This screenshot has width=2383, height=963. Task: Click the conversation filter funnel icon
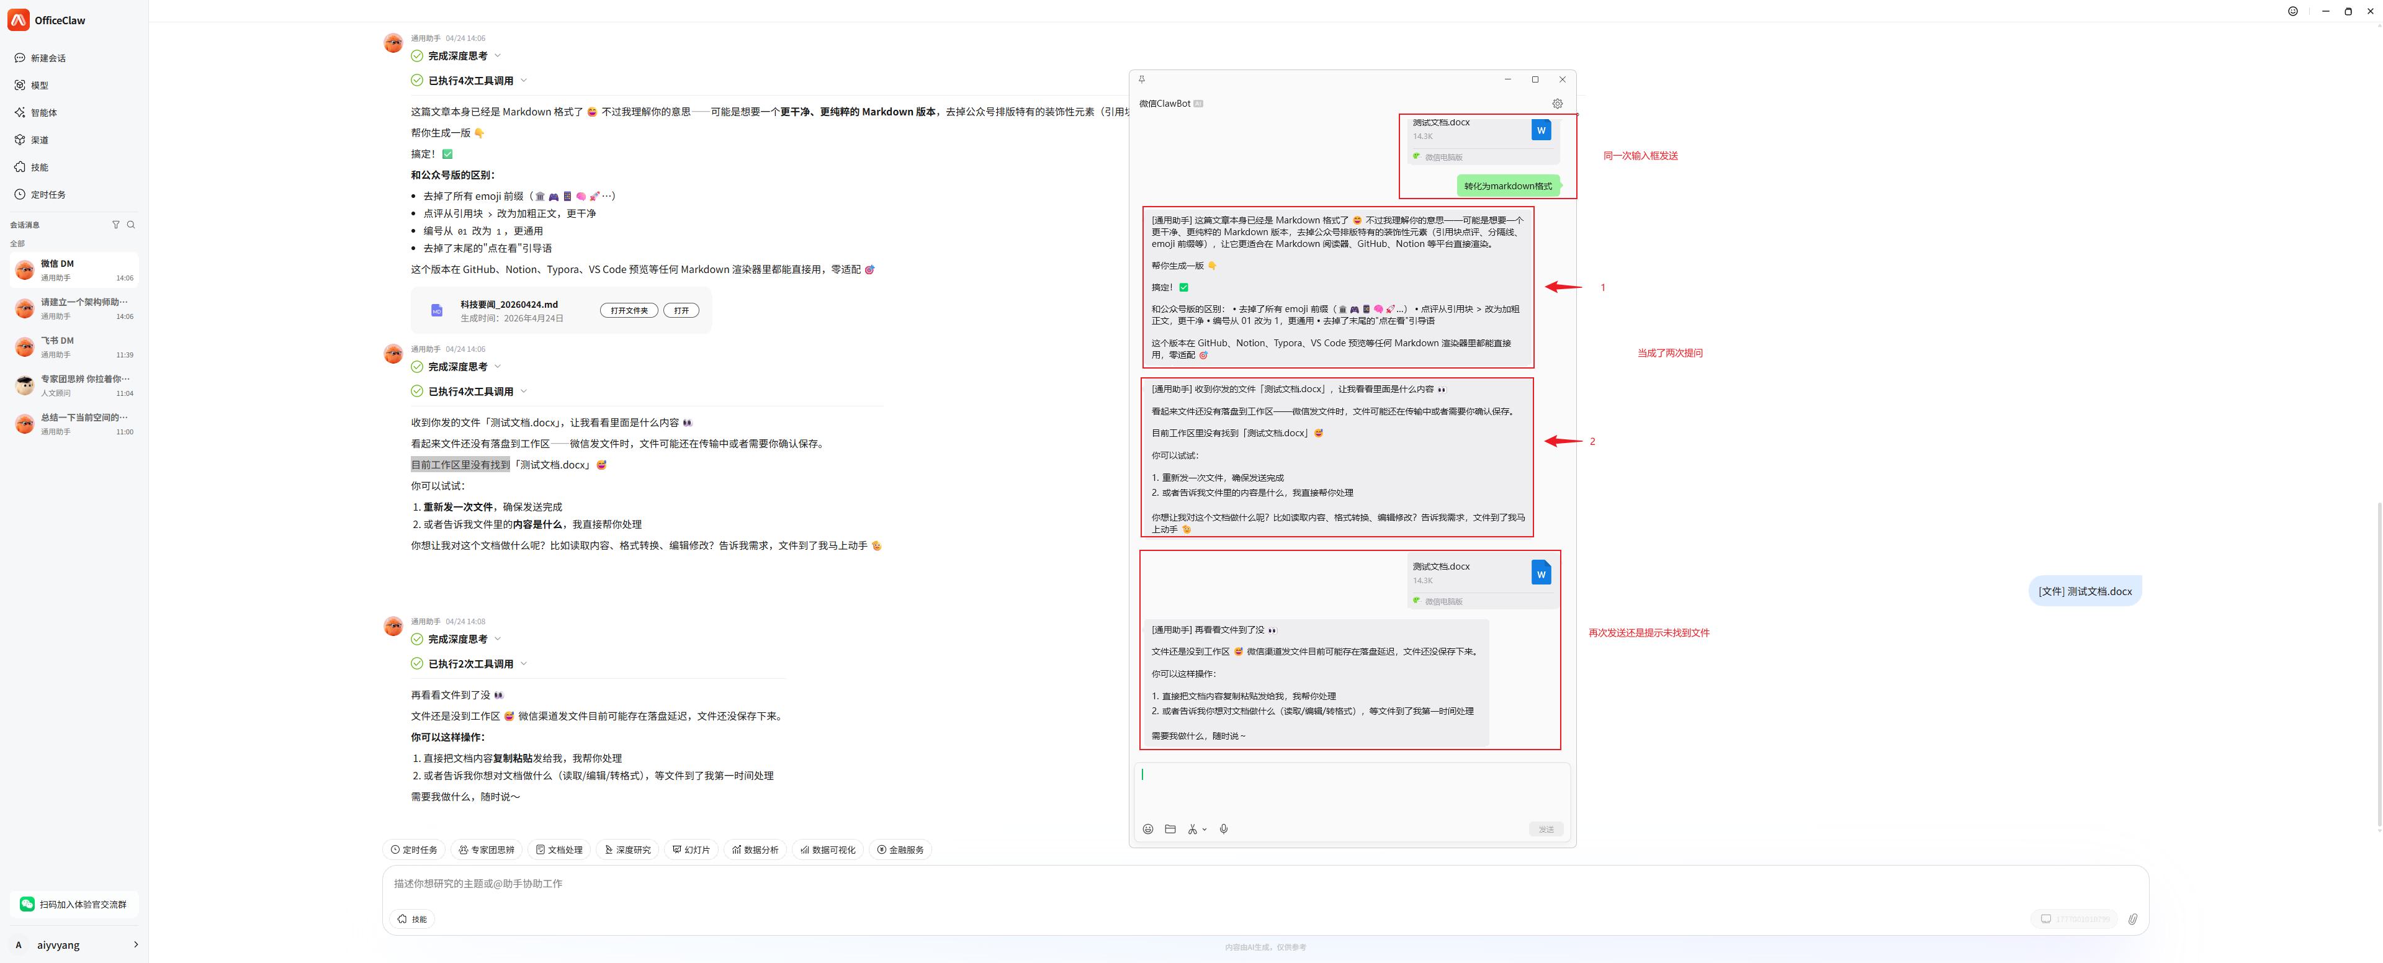pos(115,225)
